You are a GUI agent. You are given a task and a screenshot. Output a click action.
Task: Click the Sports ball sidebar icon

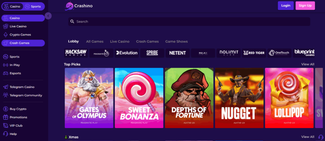click(x=6, y=56)
